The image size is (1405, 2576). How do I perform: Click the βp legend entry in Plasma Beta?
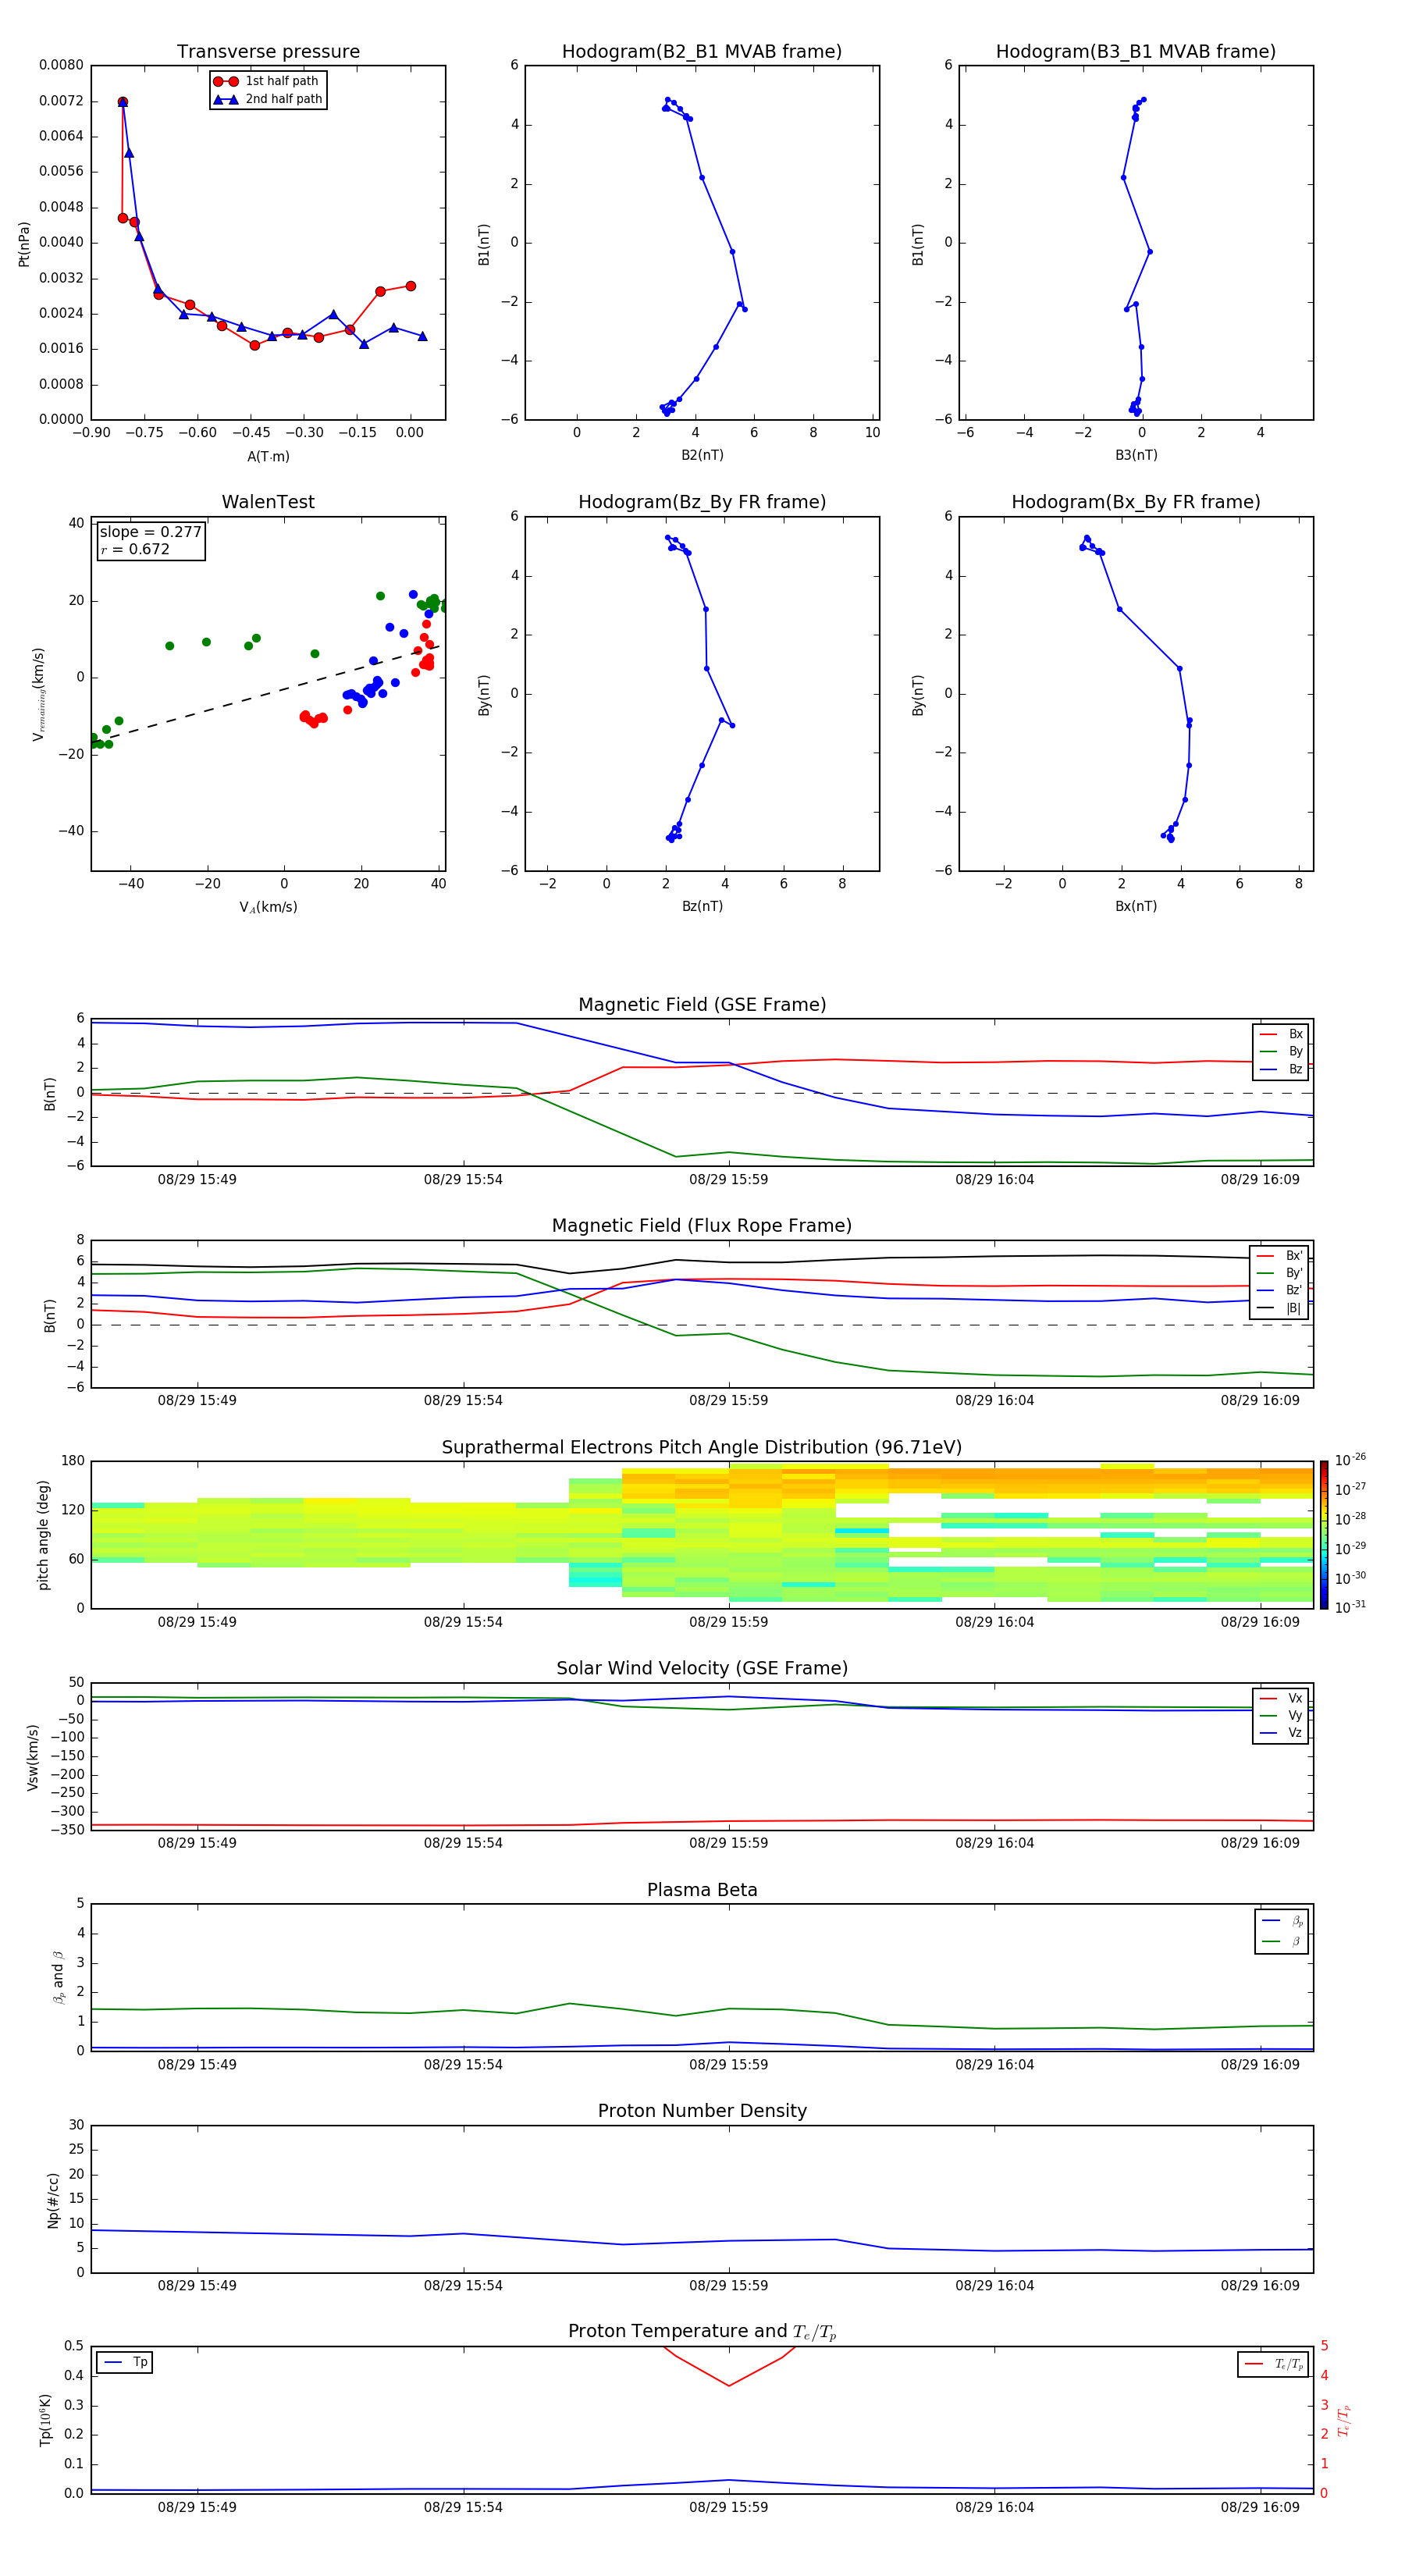[1282, 1921]
